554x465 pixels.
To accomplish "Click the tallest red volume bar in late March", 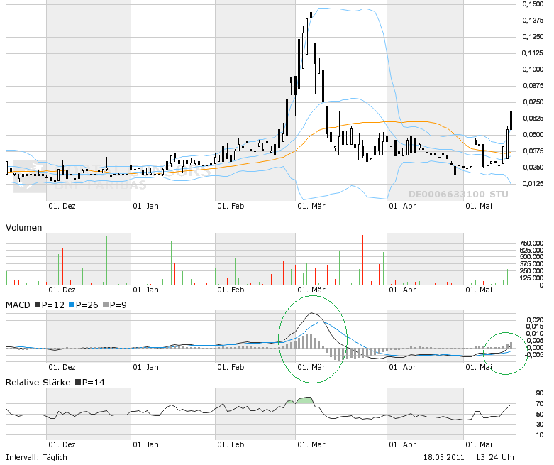I will 362,260.
